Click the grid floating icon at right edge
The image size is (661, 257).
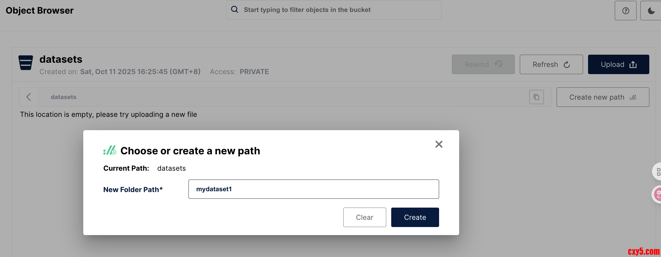tap(658, 172)
